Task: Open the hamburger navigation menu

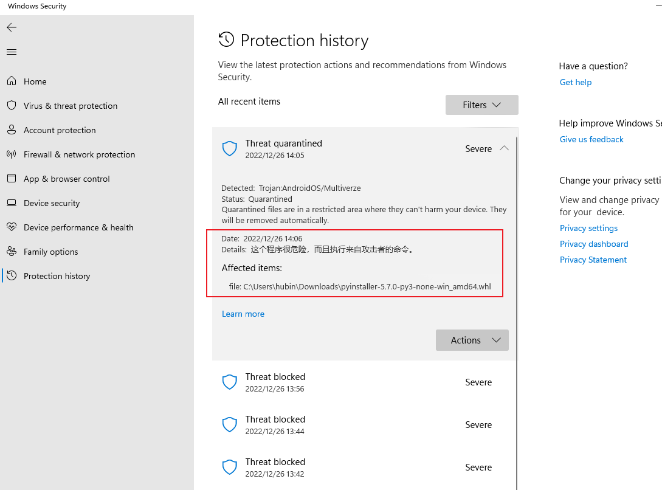Action: click(x=12, y=52)
